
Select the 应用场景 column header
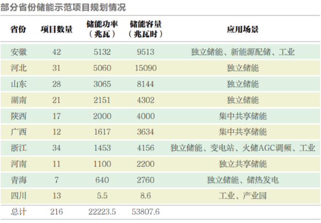[243, 29]
